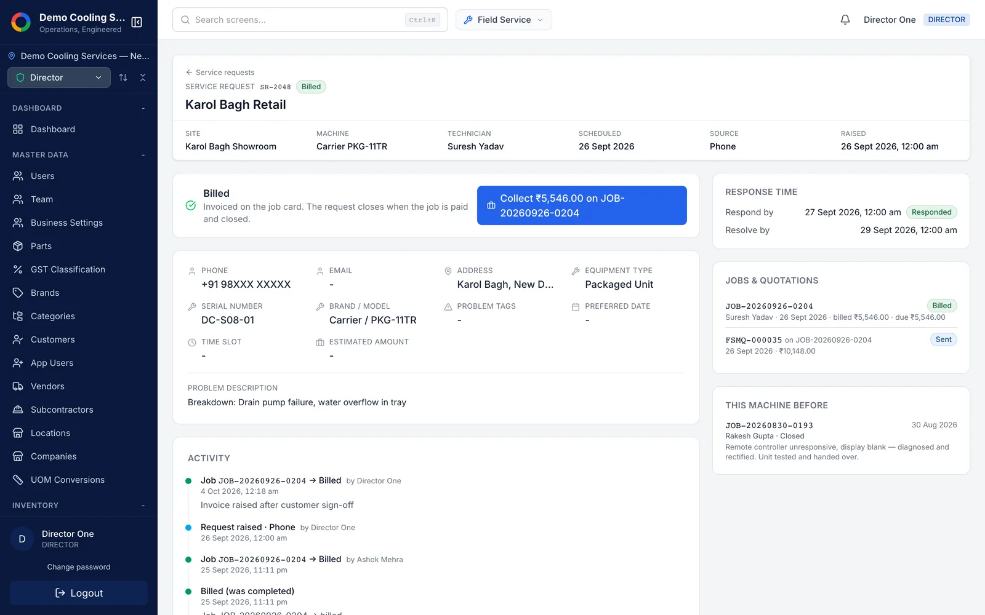Collapse the MASTER DATA section
Screen dimensions: 985x615
[143, 155]
